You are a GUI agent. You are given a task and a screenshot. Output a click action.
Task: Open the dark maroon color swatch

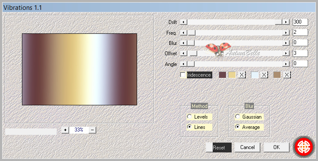tap(223, 75)
